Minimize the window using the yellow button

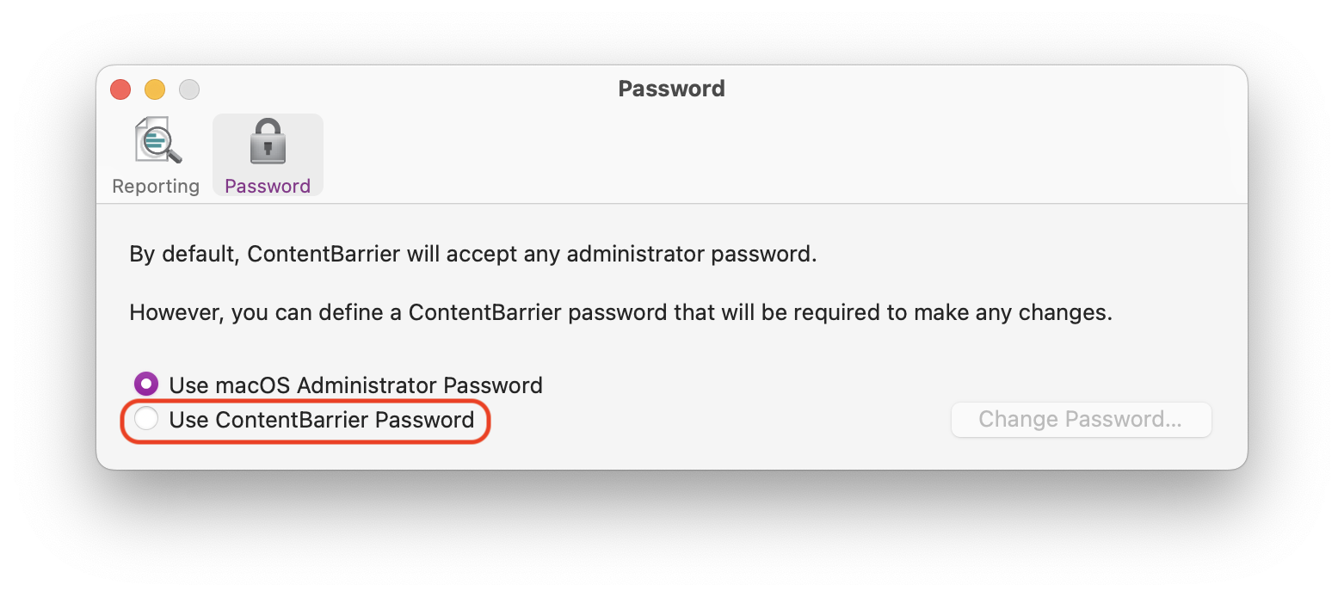[x=155, y=89]
